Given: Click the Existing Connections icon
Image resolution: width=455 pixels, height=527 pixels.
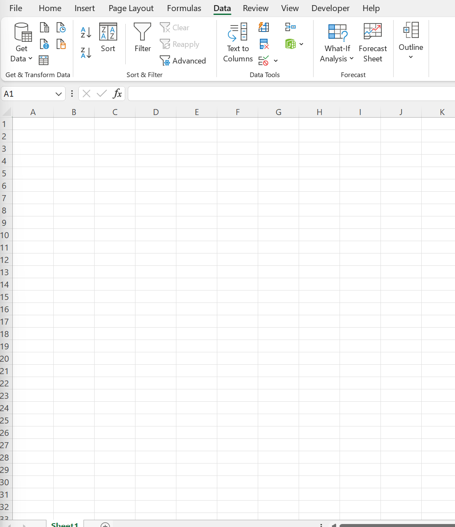Looking at the screenshot, I should [61, 44].
